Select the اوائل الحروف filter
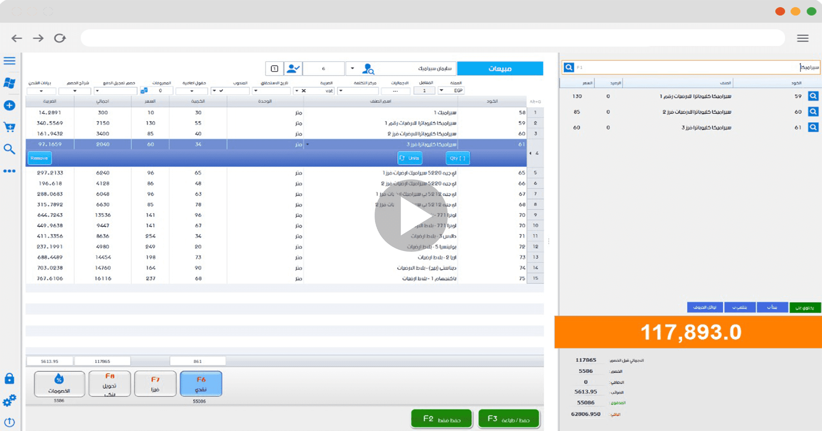Screen dimensions: 822x431 coord(705,307)
